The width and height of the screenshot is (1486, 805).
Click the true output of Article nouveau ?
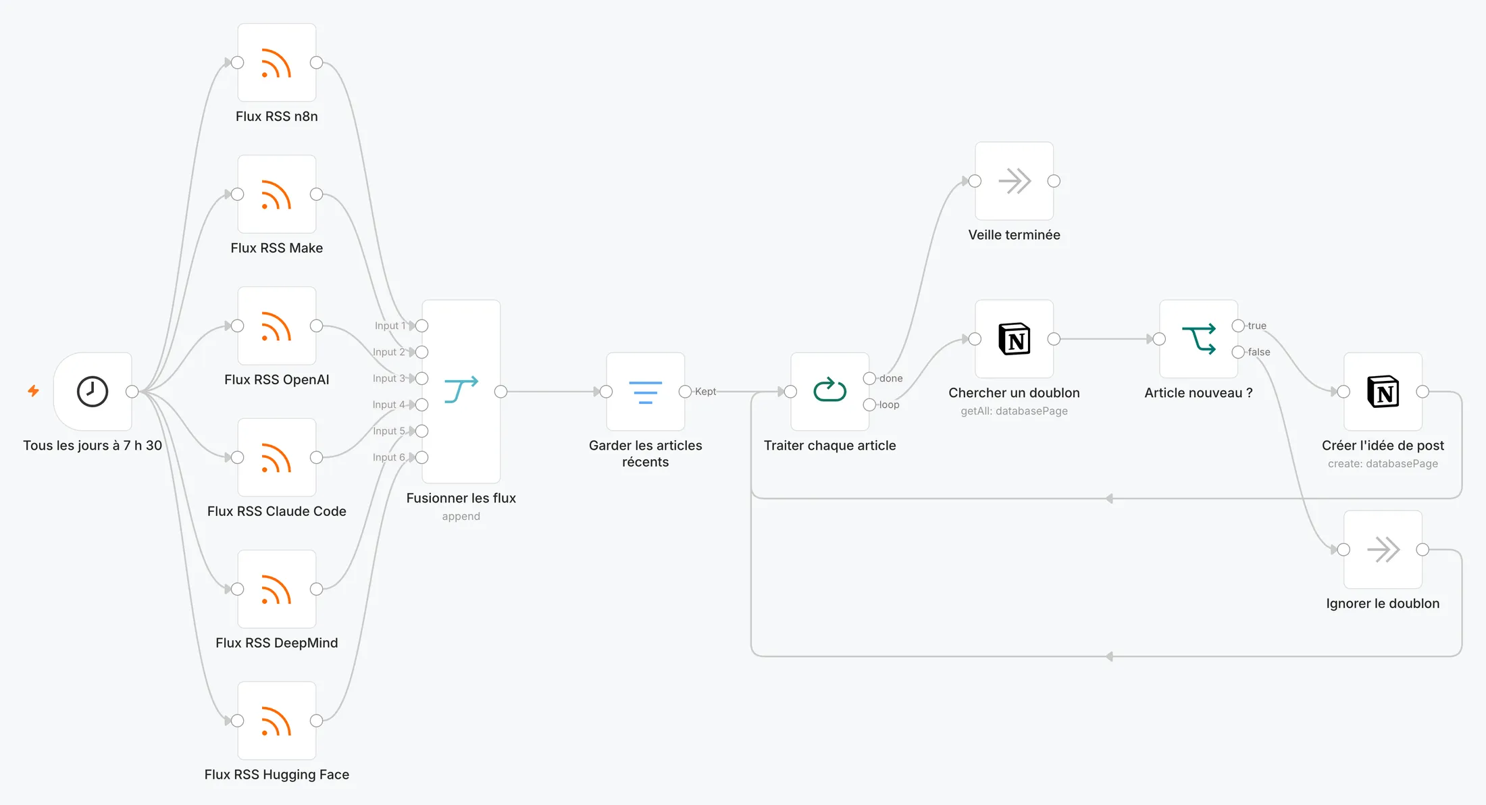pos(1238,326)
